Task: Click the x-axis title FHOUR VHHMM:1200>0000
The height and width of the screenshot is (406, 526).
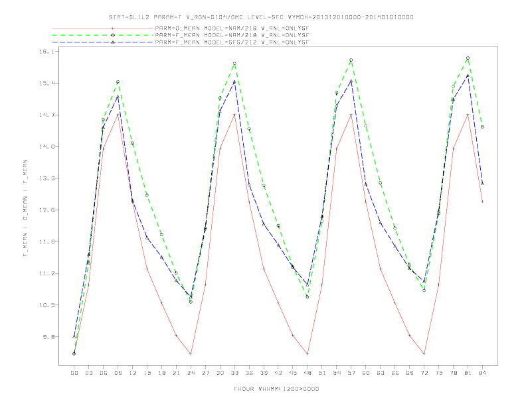Action: [x=276, y=389]
